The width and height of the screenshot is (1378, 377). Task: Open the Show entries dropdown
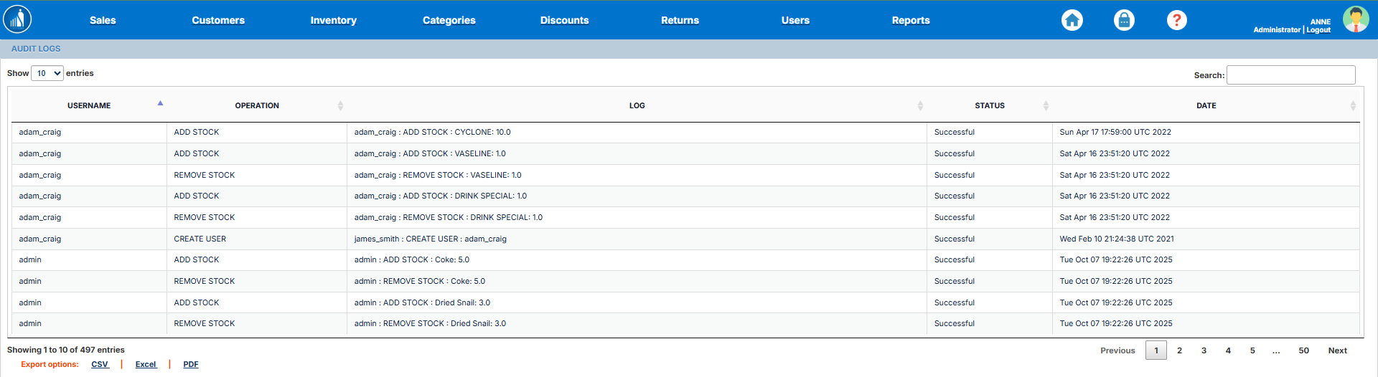point(47,73)
